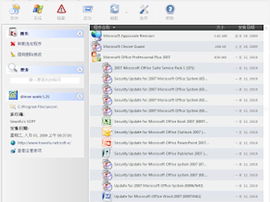The width and height of the screenshot is (270, 202).
Task: Click the @icon sushi program icon
Action: click(13, 95)
